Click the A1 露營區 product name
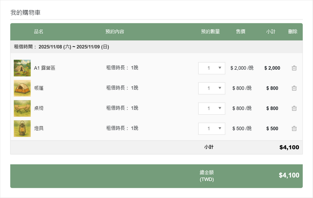 tap(45, 68)
